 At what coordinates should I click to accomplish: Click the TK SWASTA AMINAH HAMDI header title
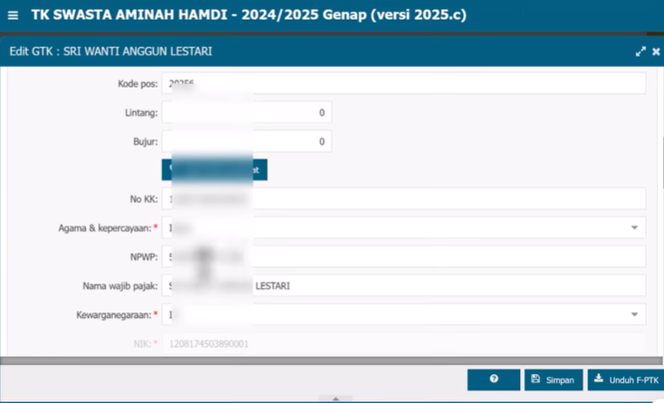(x=248, y=14)
